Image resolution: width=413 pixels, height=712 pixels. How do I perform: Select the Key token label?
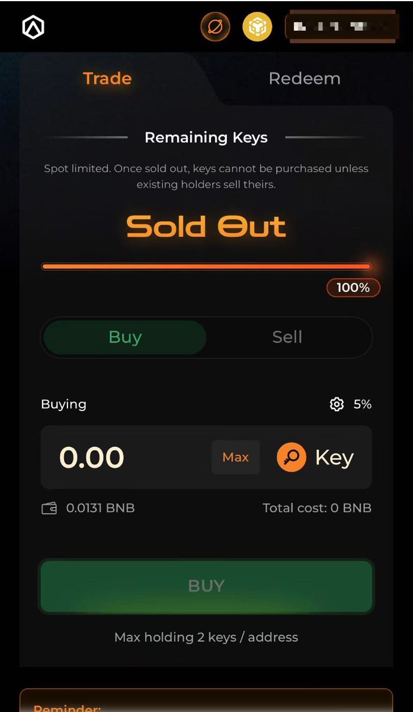[334, 457]
